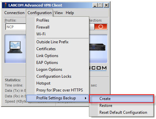This screenshot has width=156, height=119.
Task: Click the Time online label
Action: (14, 85)
